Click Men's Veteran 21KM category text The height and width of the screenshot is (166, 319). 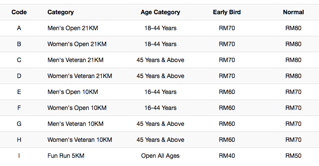[75, 60]
